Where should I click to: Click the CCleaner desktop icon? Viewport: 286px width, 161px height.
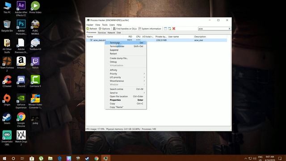(x=7, y=81)
